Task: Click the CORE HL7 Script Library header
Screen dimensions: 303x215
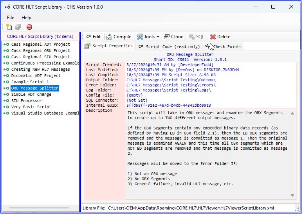Action: (x=40, y=36)
